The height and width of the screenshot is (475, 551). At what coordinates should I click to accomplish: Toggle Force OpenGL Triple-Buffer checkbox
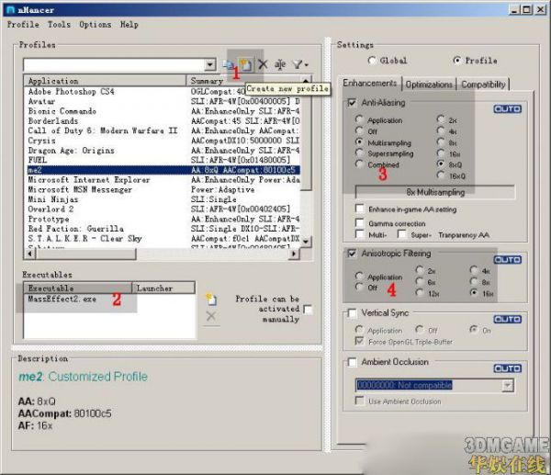tap(360, 341)
